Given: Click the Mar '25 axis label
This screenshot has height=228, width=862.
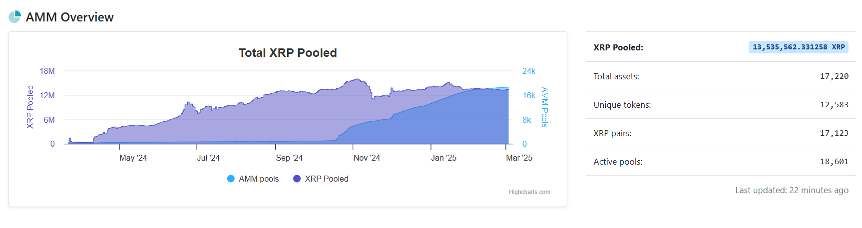Looking at the screenshot, I should click(x=519, y=158).
